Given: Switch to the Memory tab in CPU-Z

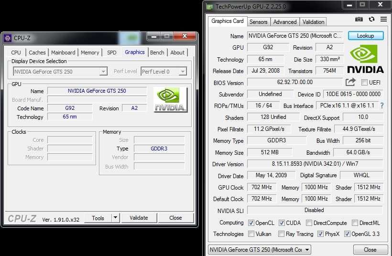Looking at the screenshot, I should coord(90,53).
